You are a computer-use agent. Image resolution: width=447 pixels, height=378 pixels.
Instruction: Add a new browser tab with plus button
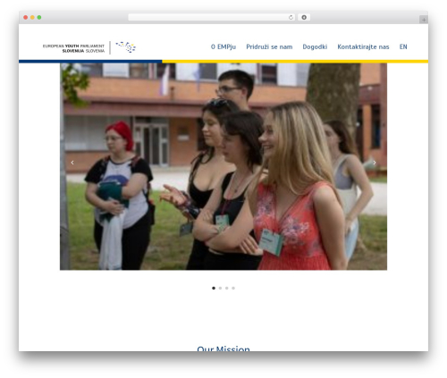coord(424,20)
